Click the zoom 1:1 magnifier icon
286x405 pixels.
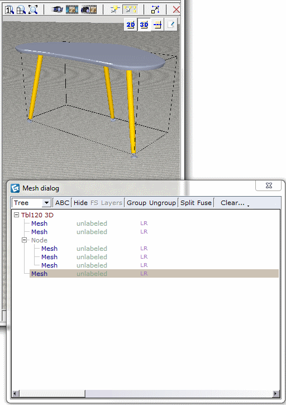click(9, 10)
